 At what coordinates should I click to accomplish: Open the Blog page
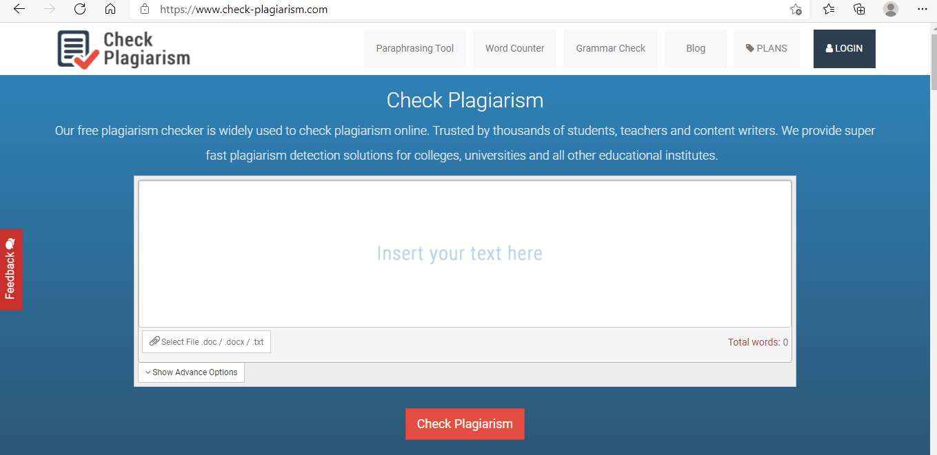696,49
